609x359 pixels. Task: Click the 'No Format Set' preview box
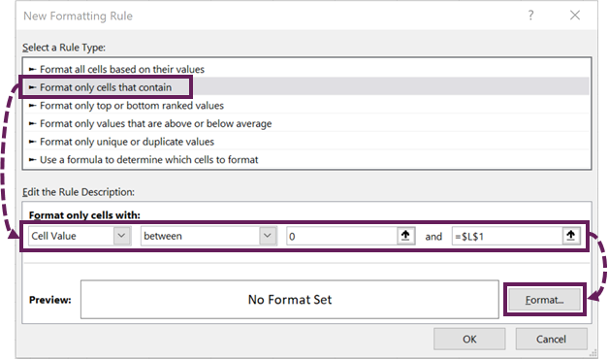(x=290, y=299)
